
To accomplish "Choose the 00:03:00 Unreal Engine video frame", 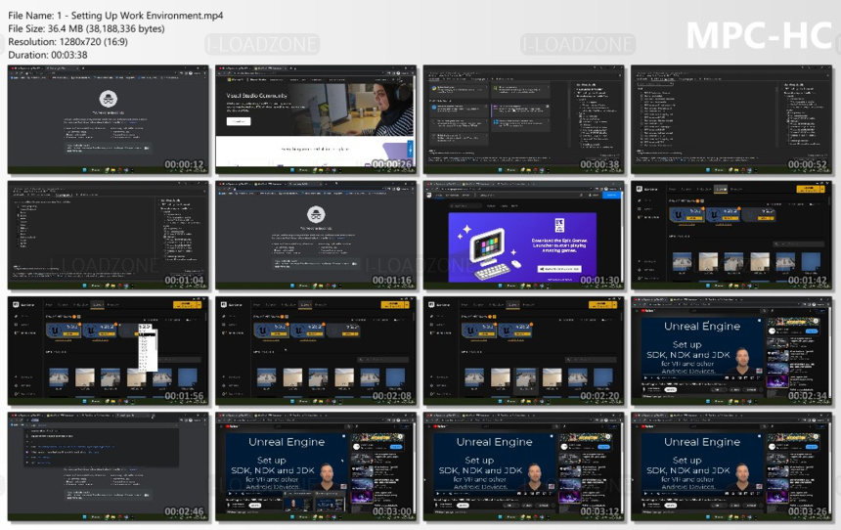I will (x=316, y=466).
